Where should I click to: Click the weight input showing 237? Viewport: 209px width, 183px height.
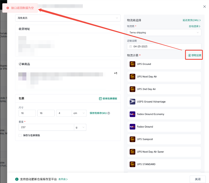coord(46,127)
